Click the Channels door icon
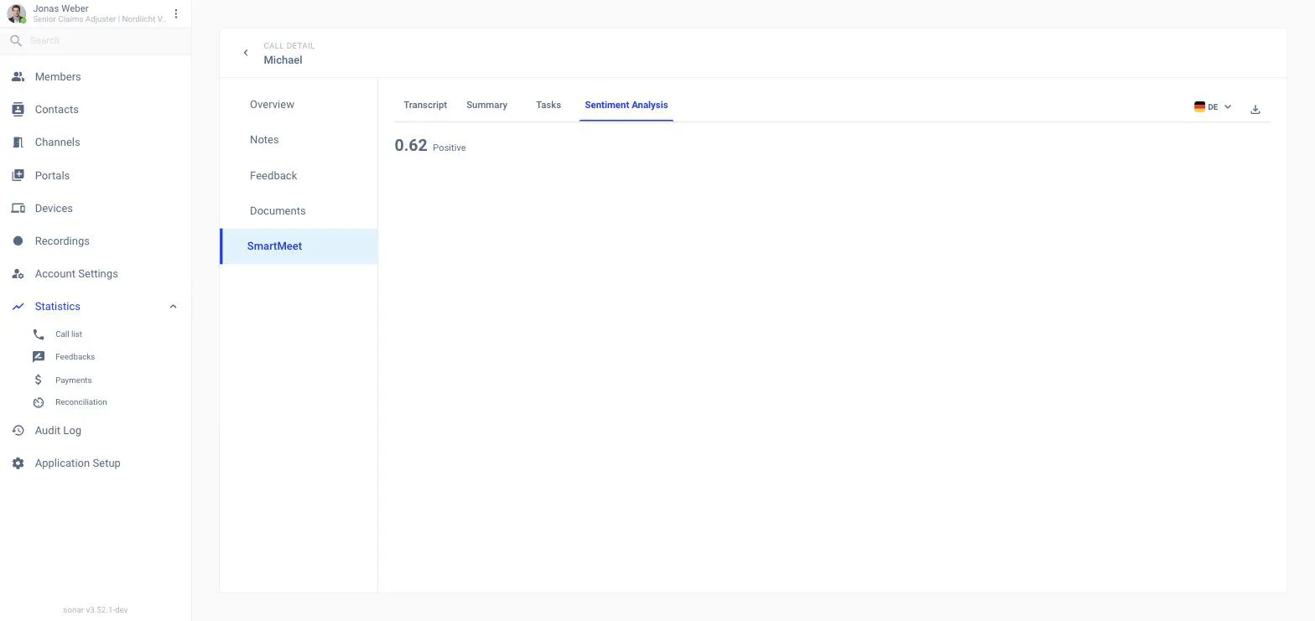The height and width of the screenshot is (621, 1315). [18, 142]
